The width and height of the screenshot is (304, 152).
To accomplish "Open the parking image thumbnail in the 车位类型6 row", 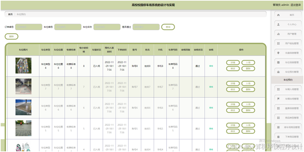I will 23,107.
